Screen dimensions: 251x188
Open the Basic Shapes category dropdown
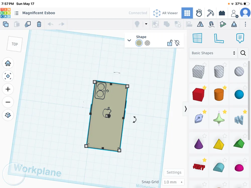[x=213, y=53]
